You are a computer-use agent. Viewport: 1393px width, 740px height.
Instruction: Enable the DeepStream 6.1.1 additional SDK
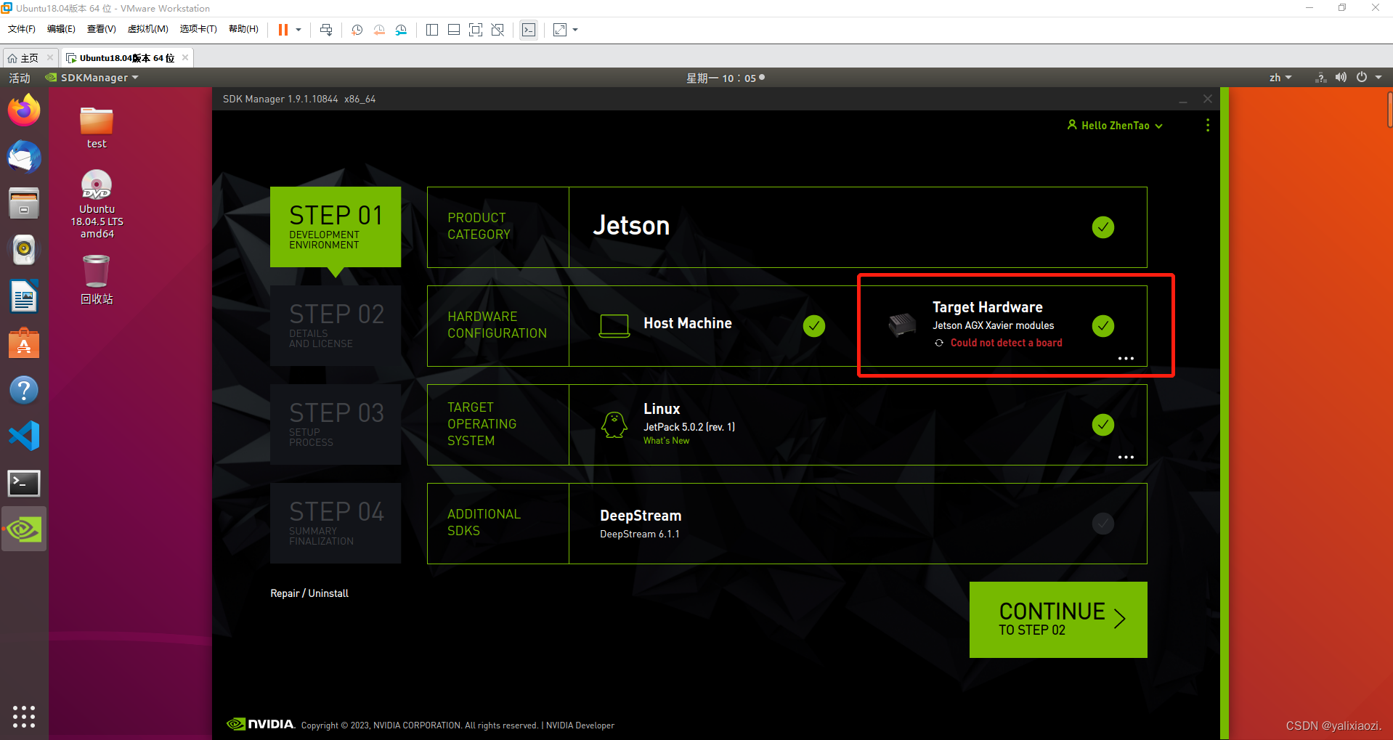pyautogui.click(x=1102, y=523)
